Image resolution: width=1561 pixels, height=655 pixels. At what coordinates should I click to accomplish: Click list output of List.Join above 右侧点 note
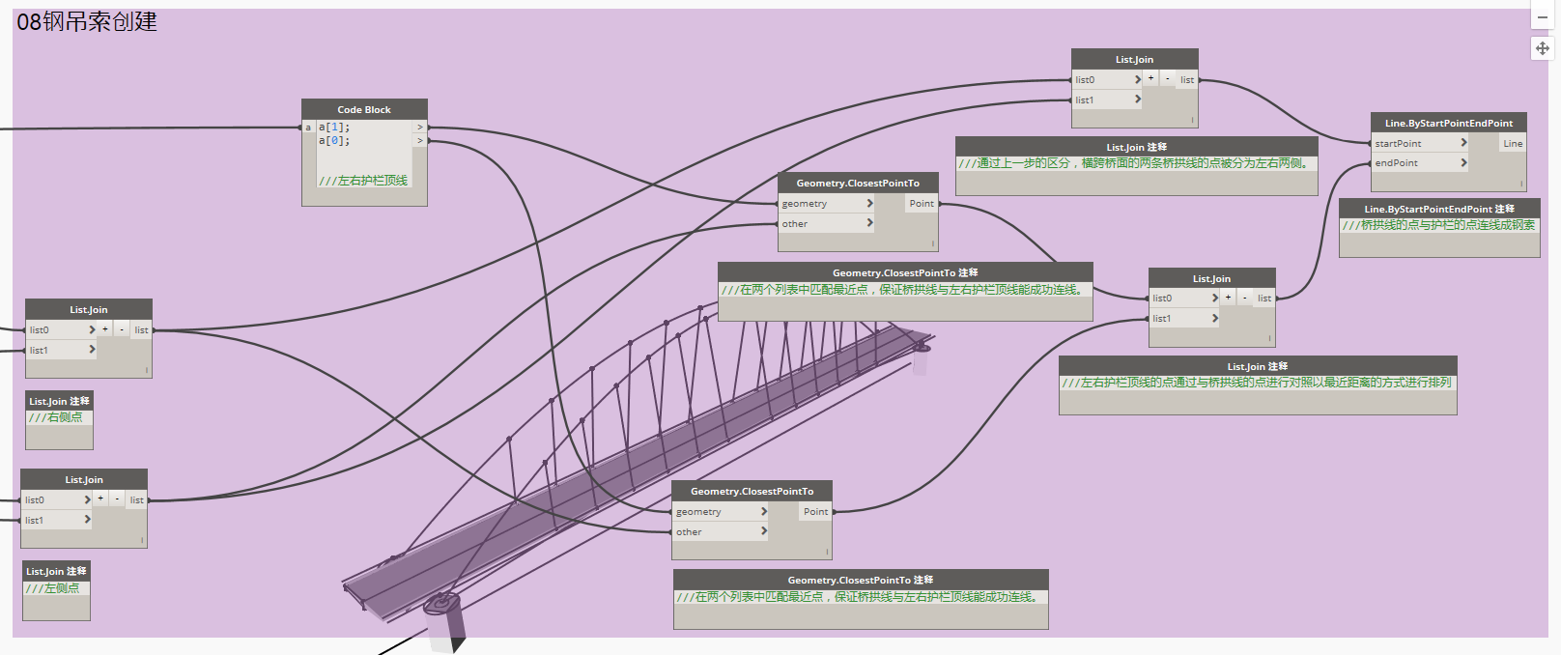[141, 330]
